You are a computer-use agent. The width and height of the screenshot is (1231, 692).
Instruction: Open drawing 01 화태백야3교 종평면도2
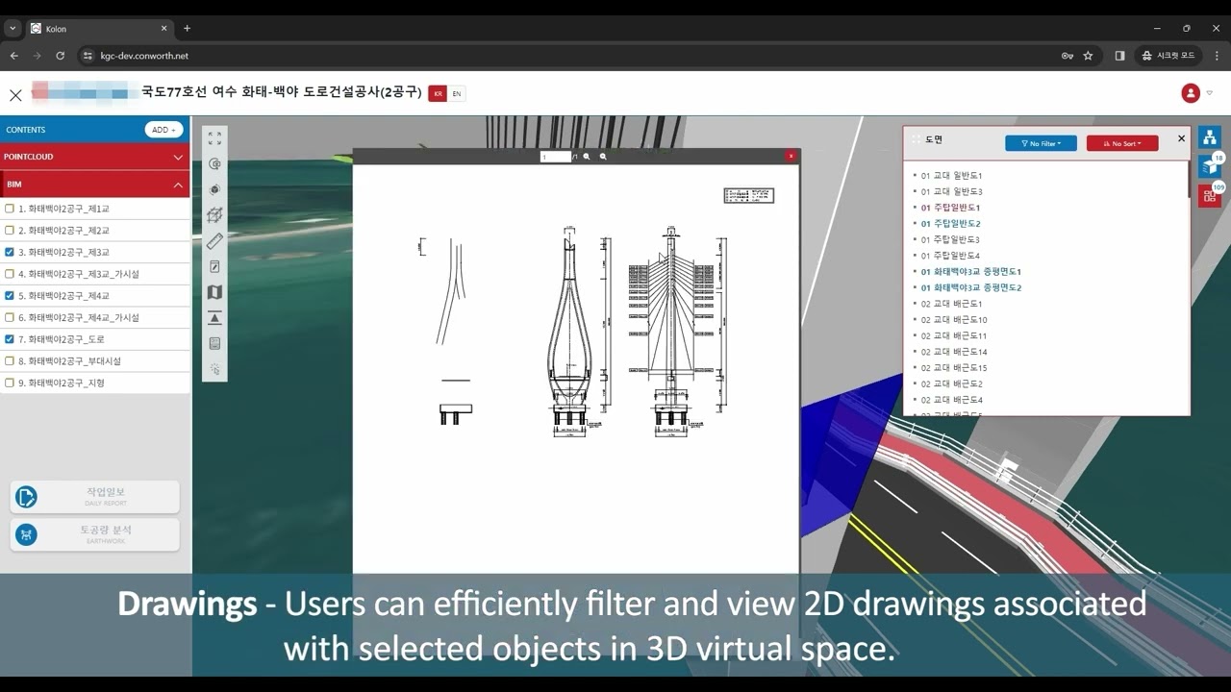tap(971, 287)
